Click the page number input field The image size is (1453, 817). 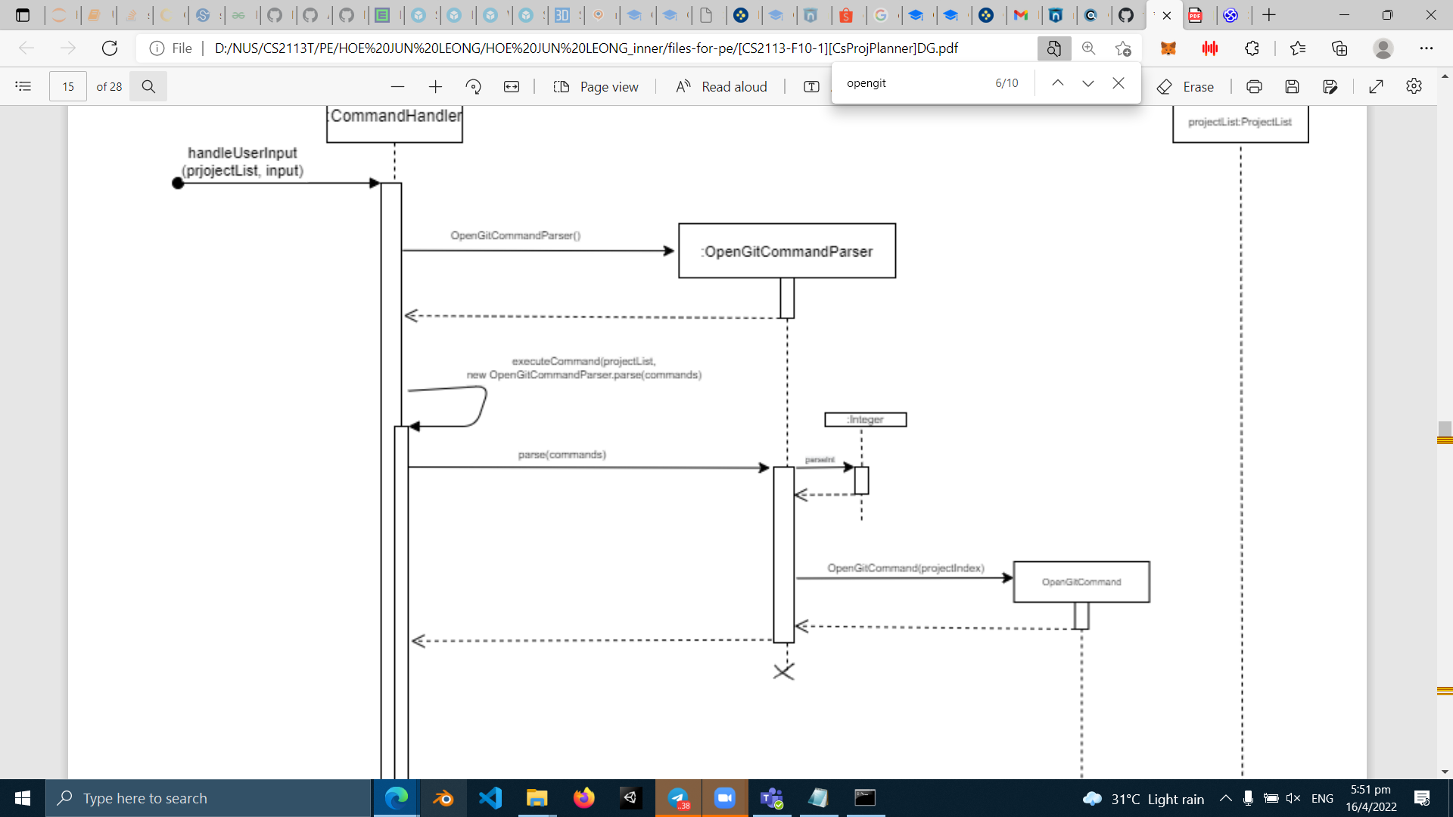68,86
